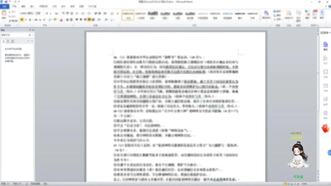331x186 pixels.
Task: Click the Paste clipboard icon
Action: tap(4, 13)
